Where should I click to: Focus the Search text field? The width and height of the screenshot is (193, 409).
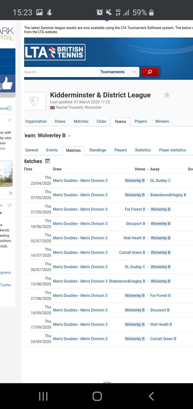(61, 72)
